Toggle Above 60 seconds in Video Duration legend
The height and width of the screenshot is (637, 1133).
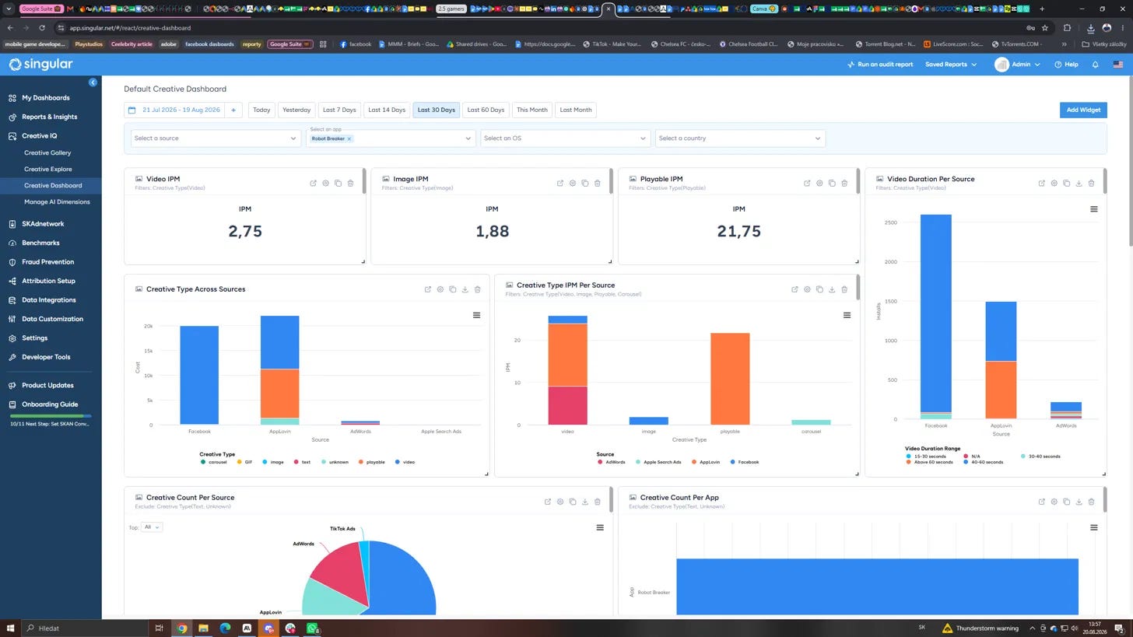(x=930, y=462)
